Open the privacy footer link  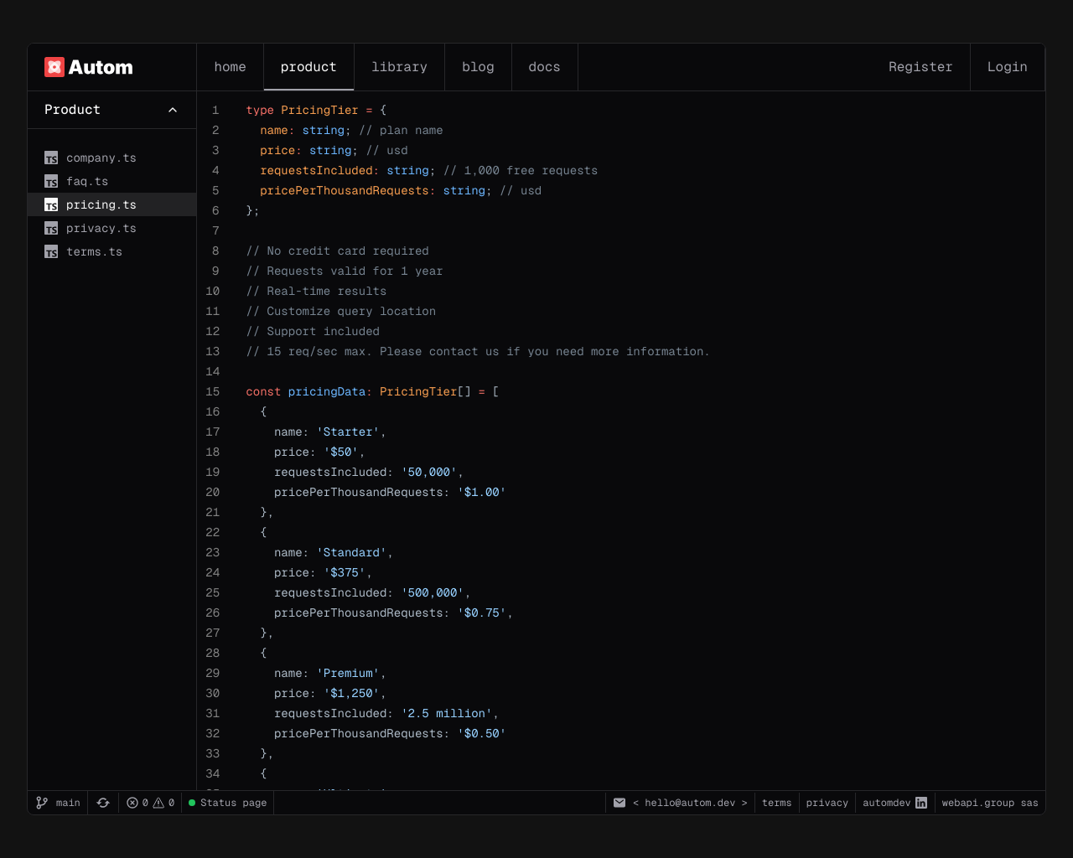click(827, 803)
